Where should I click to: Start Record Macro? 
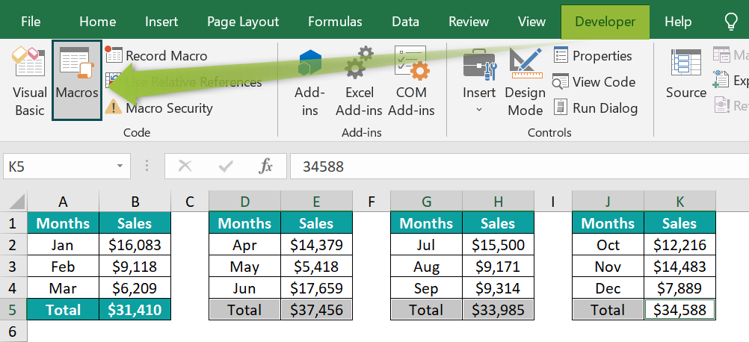tap(157, 56)
